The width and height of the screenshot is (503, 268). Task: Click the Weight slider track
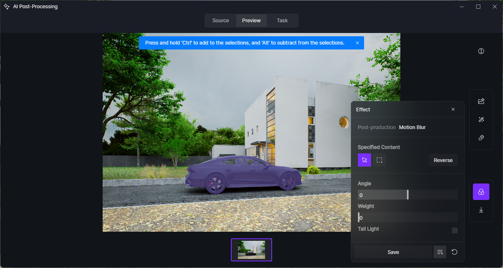coord(408,217)
